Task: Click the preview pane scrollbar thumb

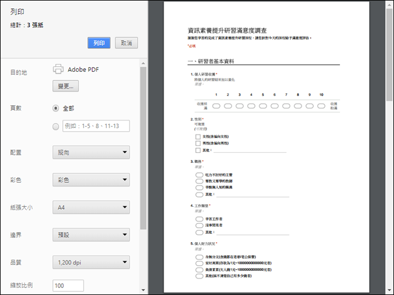Action: click(389, 55)
